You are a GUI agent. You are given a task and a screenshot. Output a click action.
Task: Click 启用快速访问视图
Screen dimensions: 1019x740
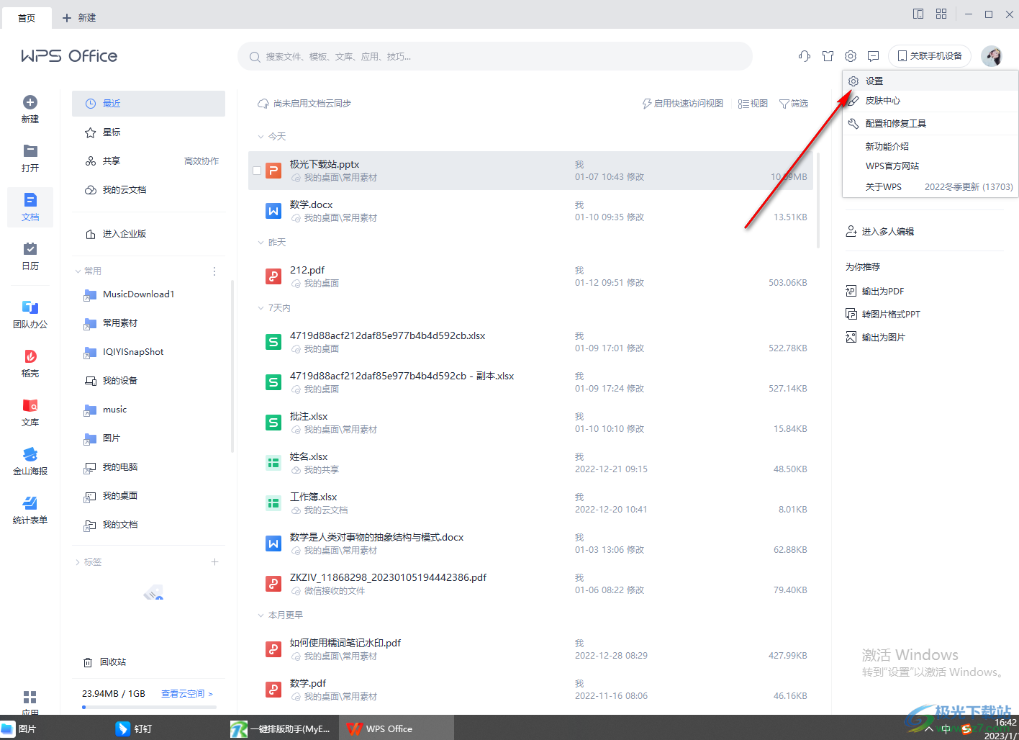tap(682, 104)
